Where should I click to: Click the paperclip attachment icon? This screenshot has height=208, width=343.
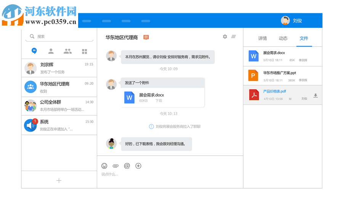pos(115,166)
